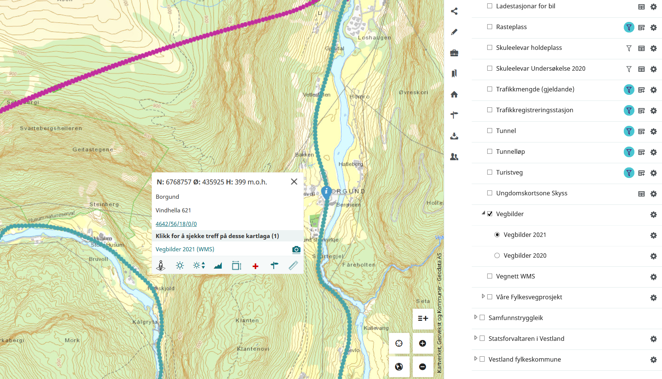Click the zoom in plus button on map

(423, 343)
